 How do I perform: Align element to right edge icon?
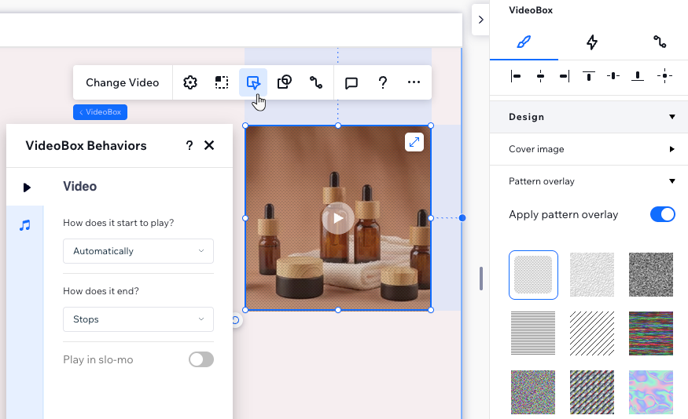point(565,76)
